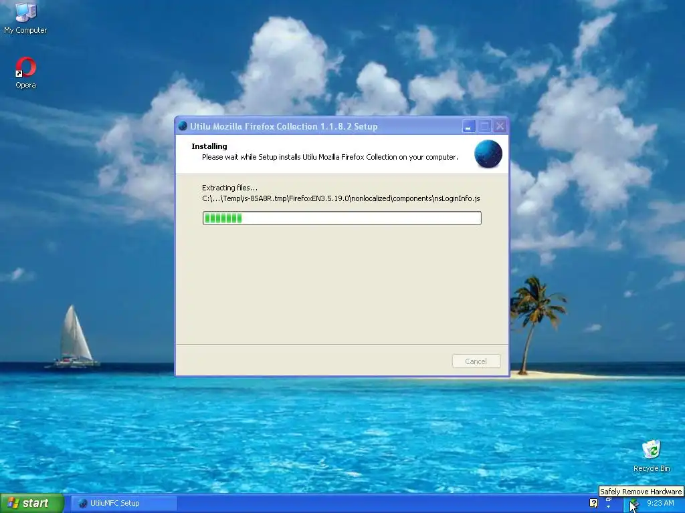Open the My Computer desktop icon
The width and height of the screenshot is (685, 513).
coord(25,18)
